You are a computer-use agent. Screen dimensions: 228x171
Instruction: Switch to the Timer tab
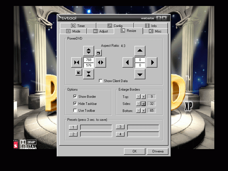(78, 26)
